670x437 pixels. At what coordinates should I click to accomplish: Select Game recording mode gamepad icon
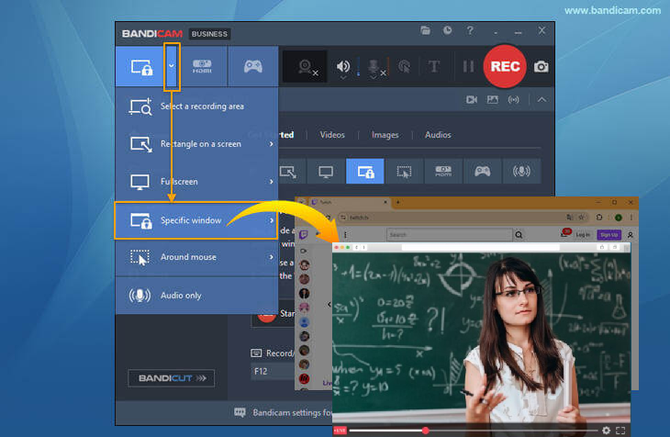tap(251, 66)
